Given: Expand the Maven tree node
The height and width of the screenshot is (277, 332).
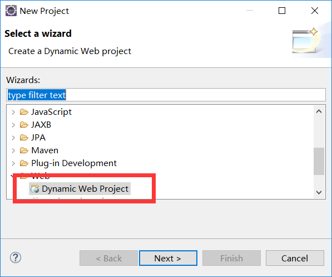Looking at the screenshot, I should click(13, 150).
